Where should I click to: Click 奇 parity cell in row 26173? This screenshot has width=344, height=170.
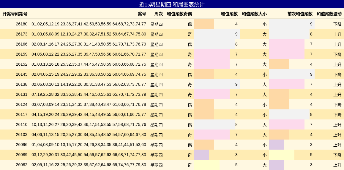[x=190, y=34]
